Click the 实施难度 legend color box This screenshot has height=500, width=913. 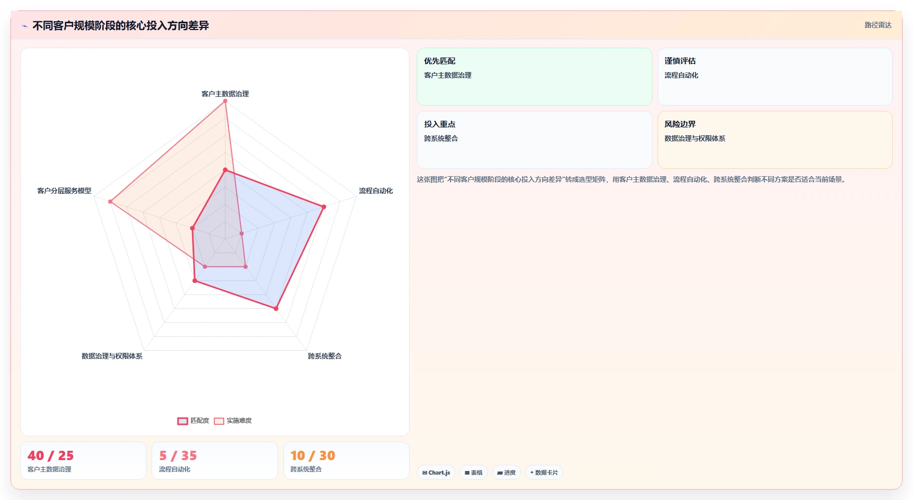coord(219,421)
